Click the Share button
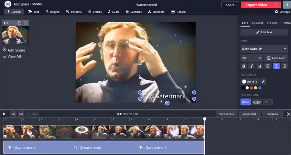 click(x=230, y=5)
